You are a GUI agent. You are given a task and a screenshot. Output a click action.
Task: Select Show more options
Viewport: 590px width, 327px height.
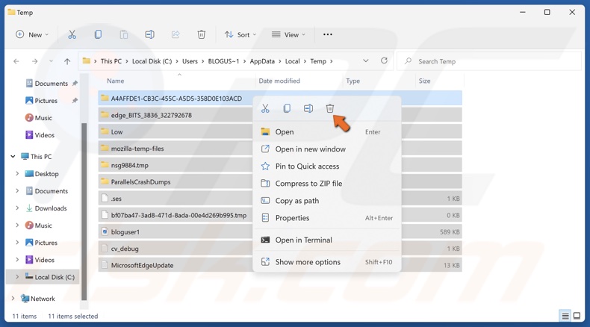[326, 262]
